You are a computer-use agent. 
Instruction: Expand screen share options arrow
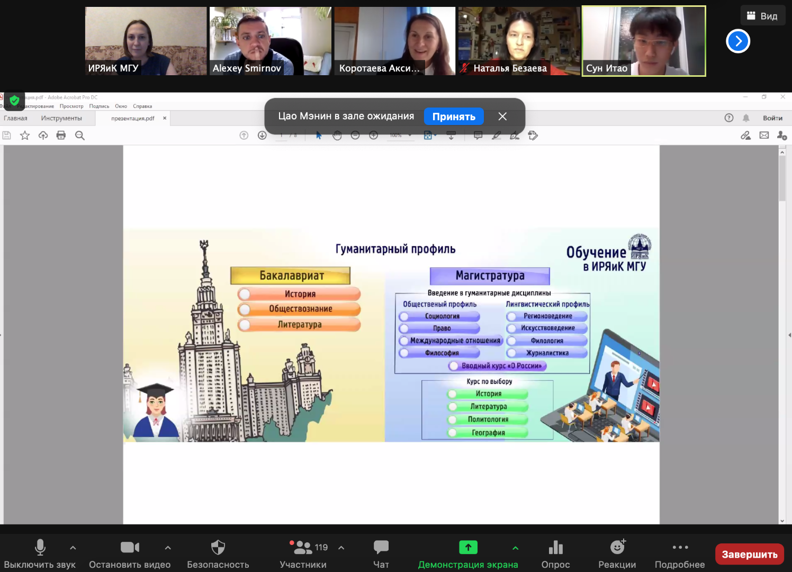(x=516, y=548)
